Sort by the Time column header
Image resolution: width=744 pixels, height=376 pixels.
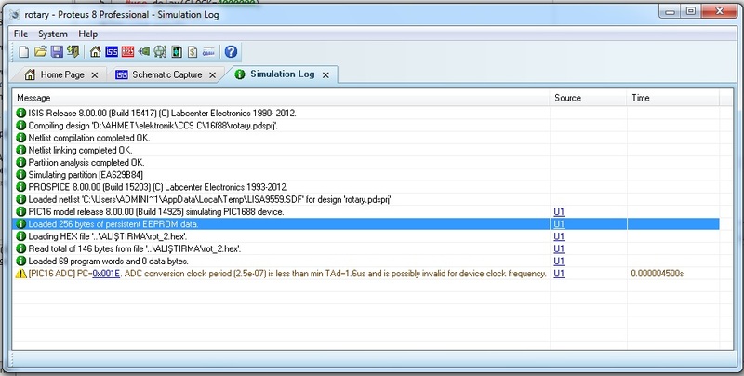(x=672, y=98)
